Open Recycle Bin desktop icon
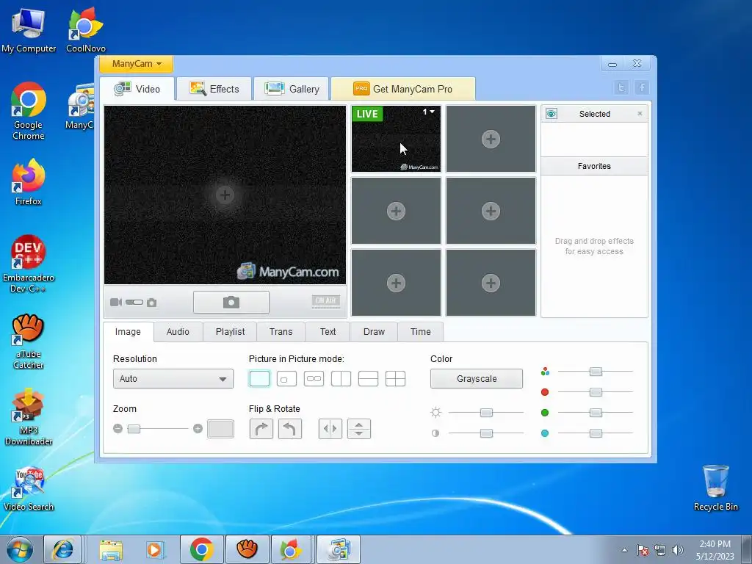This screenshot has width=752, height=564. (715, 488)
